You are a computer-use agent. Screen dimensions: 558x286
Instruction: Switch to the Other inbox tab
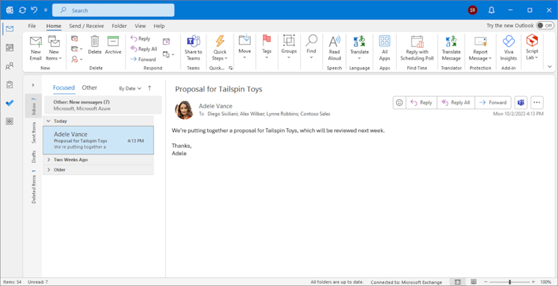coord(89,88)
